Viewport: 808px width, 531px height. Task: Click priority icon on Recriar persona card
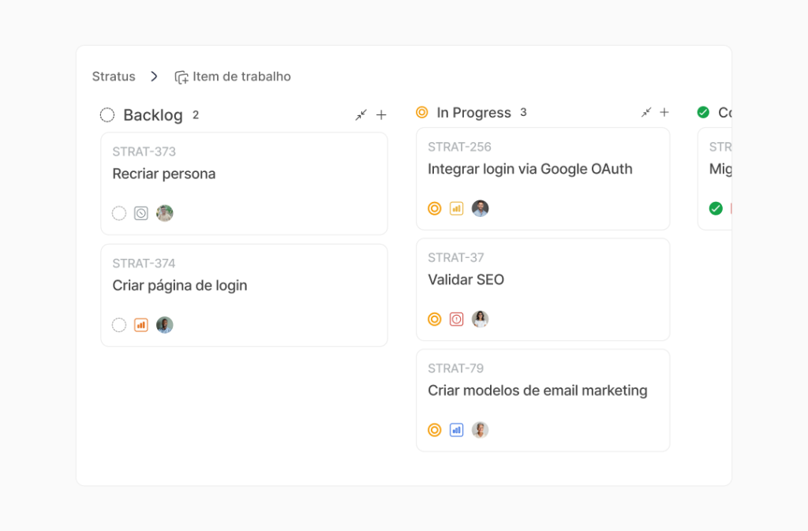(141, 213)
